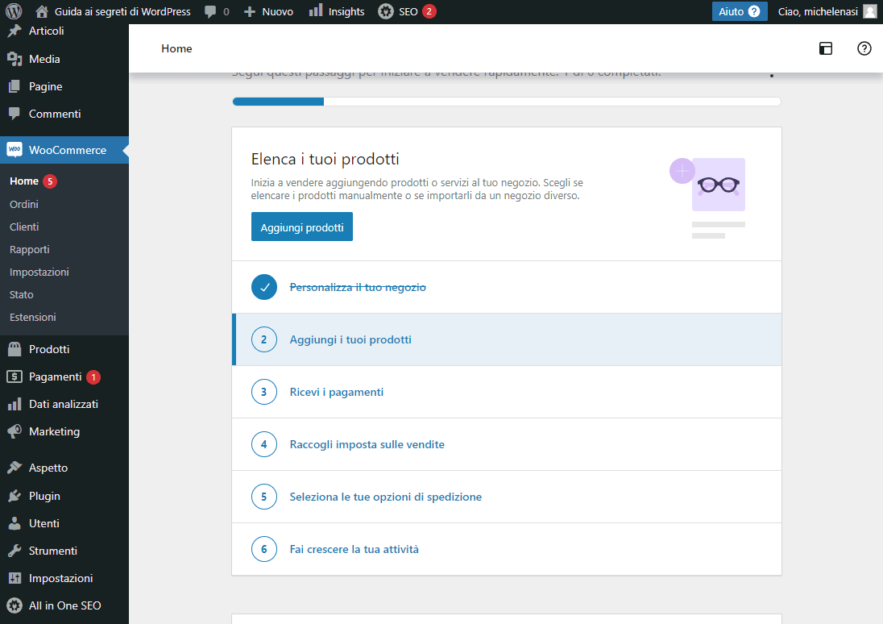883x624 pixels.
Task: Open Impostazioni in WooCommerce submenu
Action: coord(39,272)
